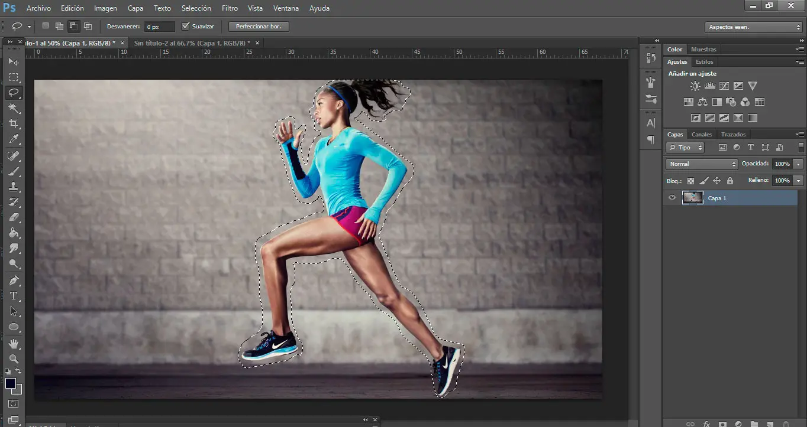This screenshot has height=427, width=807.
Task: Select the Magic Wand tool
Action: pyautogui.click(x=14, y=108)
